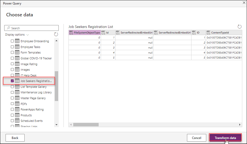Select the ServerRedirectedEmbedUrl column header
The width and height of the screenshot is (247, 144).
tap(172, 32)
